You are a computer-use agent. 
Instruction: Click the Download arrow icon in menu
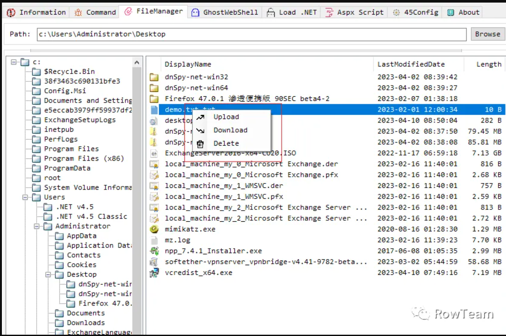point(200,130)
